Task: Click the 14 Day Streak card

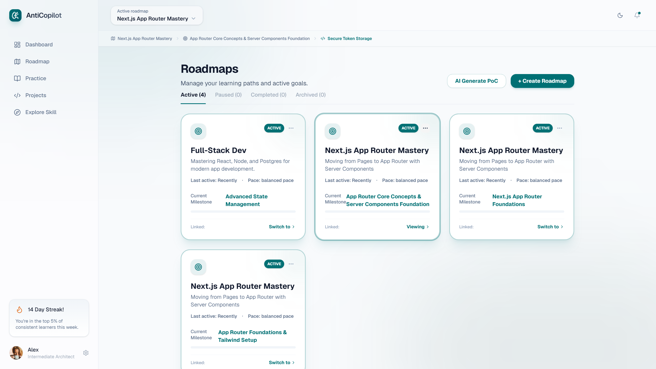Action: click(x=49, y=318)
